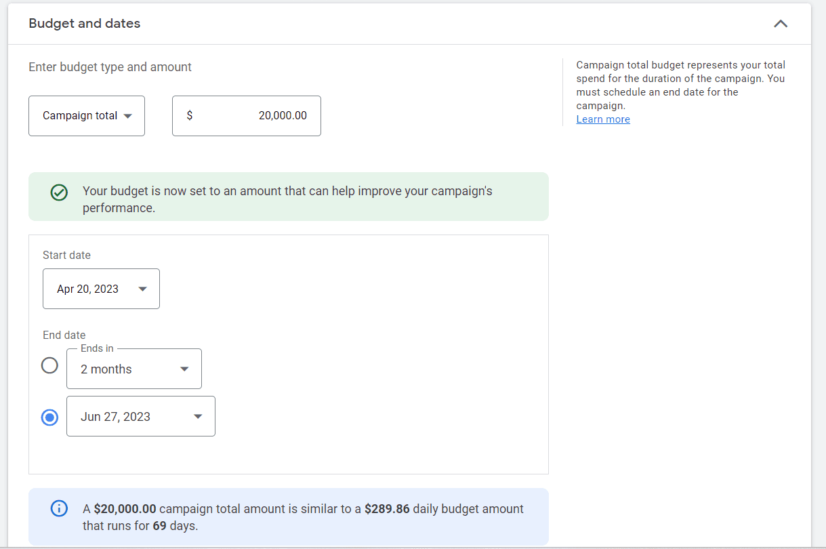Select the specific end date radio button
The height and width of the screenshot is (549, 826).
pos(49,418)
